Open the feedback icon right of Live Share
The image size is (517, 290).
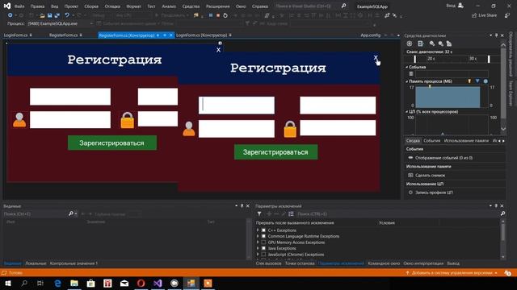pos(507,15)
